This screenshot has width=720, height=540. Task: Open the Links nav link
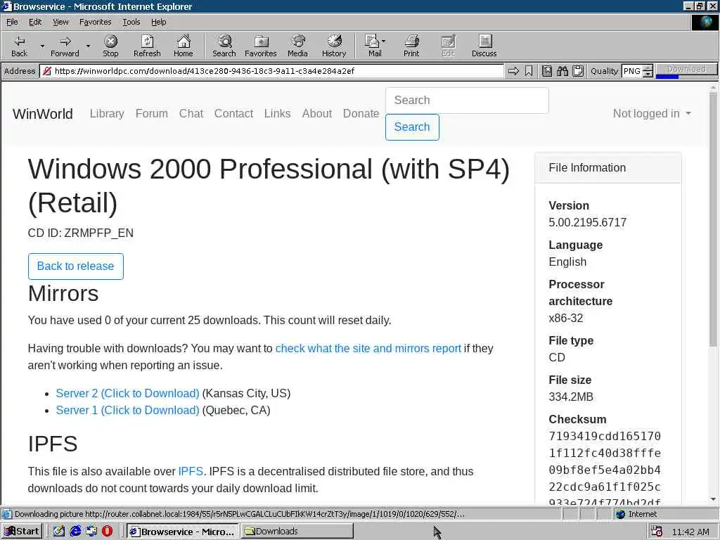click(277, 113)
